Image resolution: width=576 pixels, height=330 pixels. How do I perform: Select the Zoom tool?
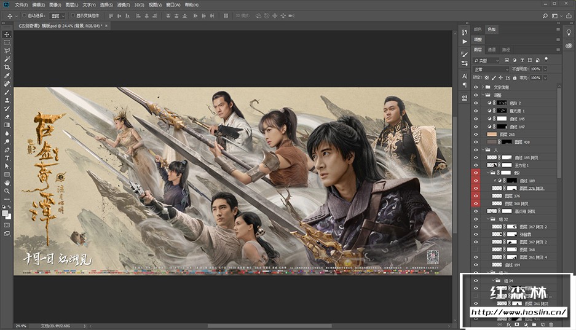(x=7, y=191)
